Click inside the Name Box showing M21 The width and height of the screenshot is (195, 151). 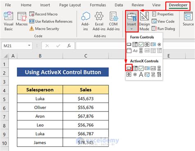tap(14, 46)
